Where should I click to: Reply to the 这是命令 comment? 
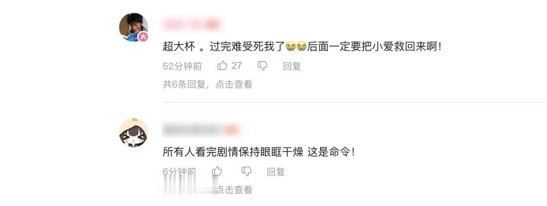click(x=276, y=172)
